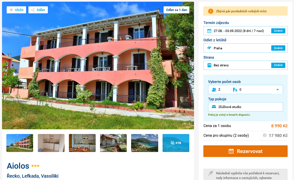Click the airplane icon next to Praha
Image resolution: width=294 pixels, height=180 pixels.
(x=209, y=48)
